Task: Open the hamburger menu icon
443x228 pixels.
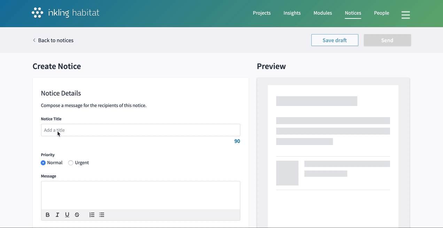Action: (405, 15)
